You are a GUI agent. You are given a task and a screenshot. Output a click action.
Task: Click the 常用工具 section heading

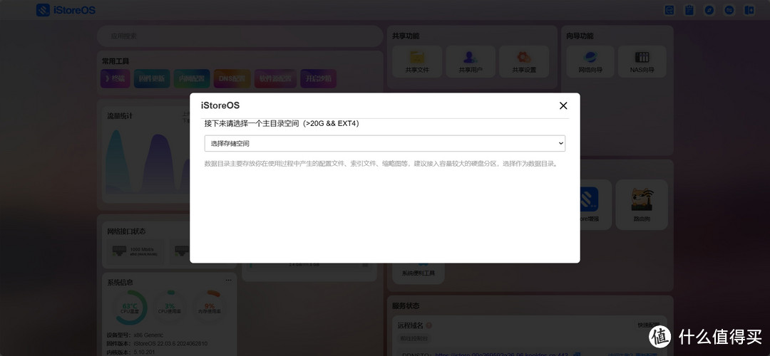pyautogui.click(x=115, y=61)
